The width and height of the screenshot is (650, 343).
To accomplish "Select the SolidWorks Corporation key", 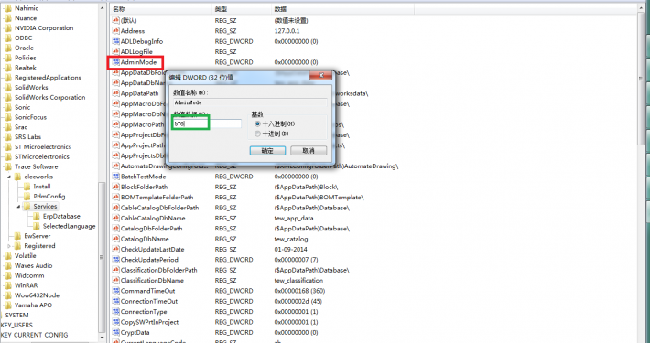I will pos(49,97).
